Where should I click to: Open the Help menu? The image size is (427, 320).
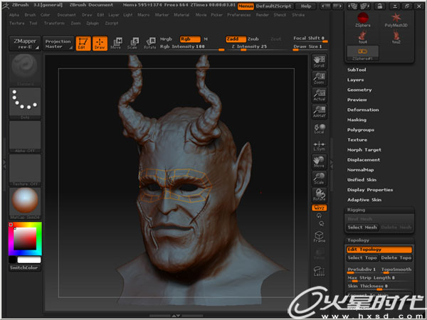(x=306, y=6)
